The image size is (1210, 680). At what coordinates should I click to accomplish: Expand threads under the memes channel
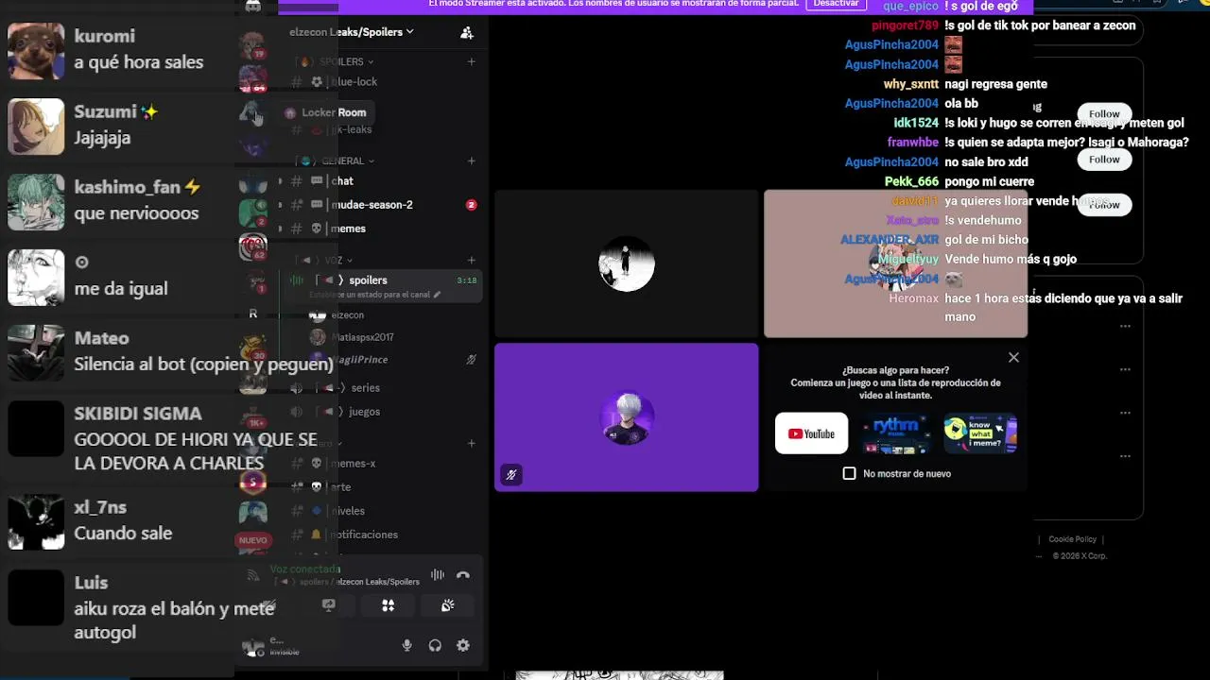tap(280, 229)
